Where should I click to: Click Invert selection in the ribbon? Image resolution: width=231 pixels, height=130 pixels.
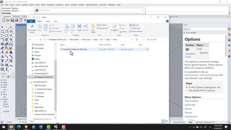[x=136, y=31]
